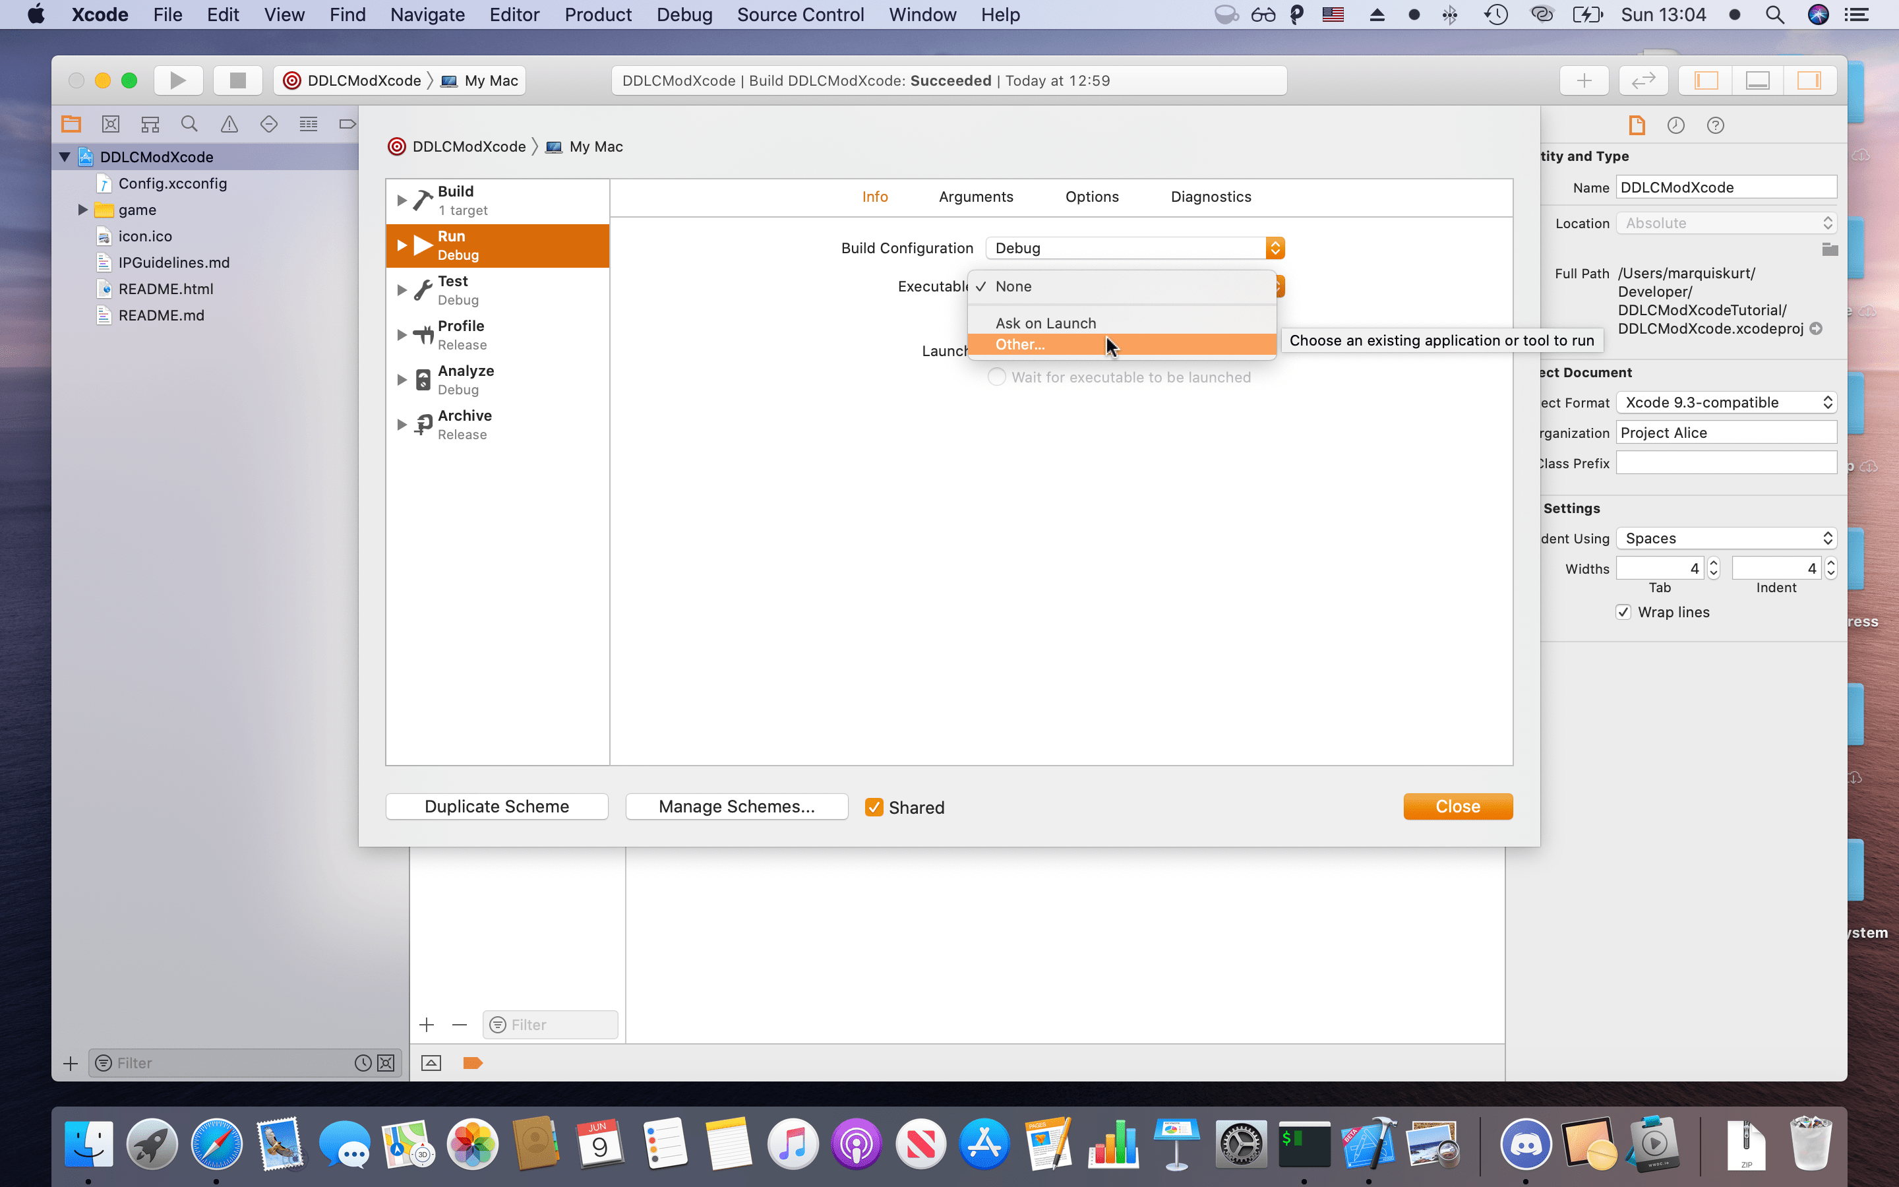Viewport: 1899px width, 1187px height.
Task: Expand the Build scheme action
Action: [x=402, y=200]
